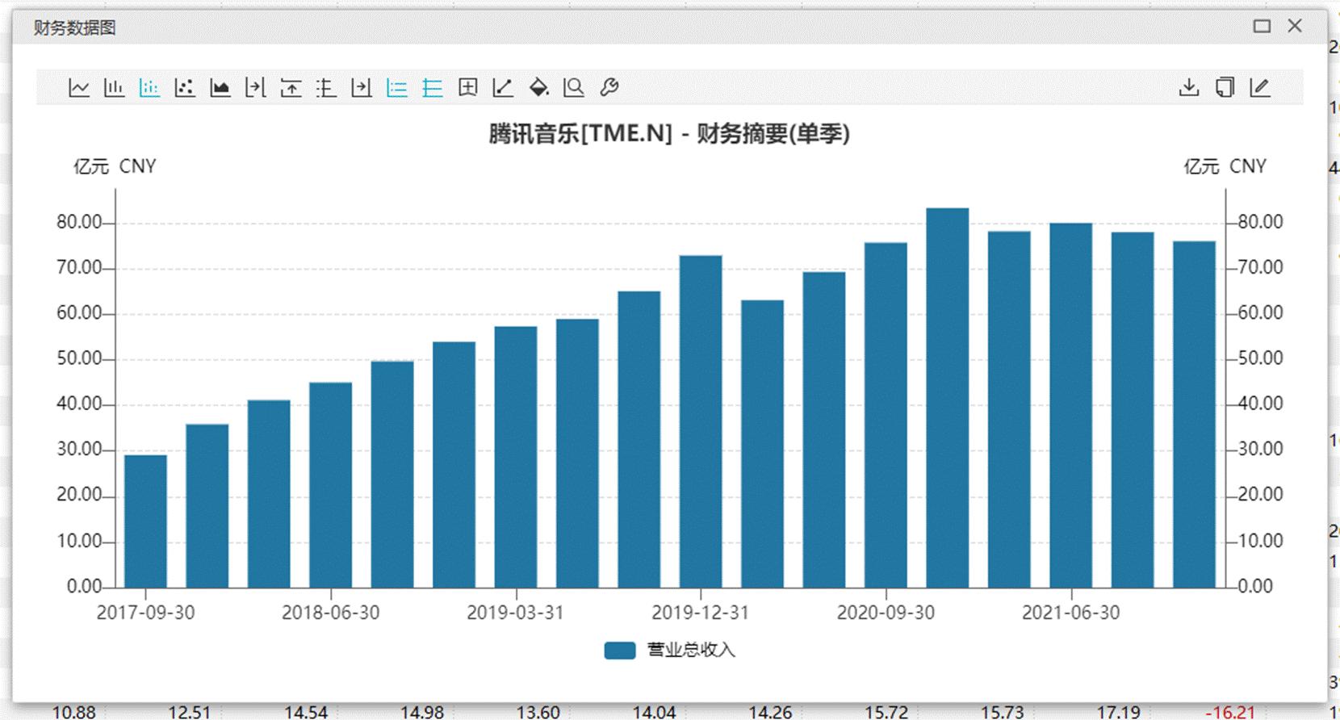Select the 2021-06-30 revenue bar
Screen dimensions: 1340x720
1070,405
